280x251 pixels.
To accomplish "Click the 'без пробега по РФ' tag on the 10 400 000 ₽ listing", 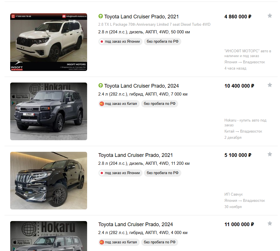I will click(160, 104).
